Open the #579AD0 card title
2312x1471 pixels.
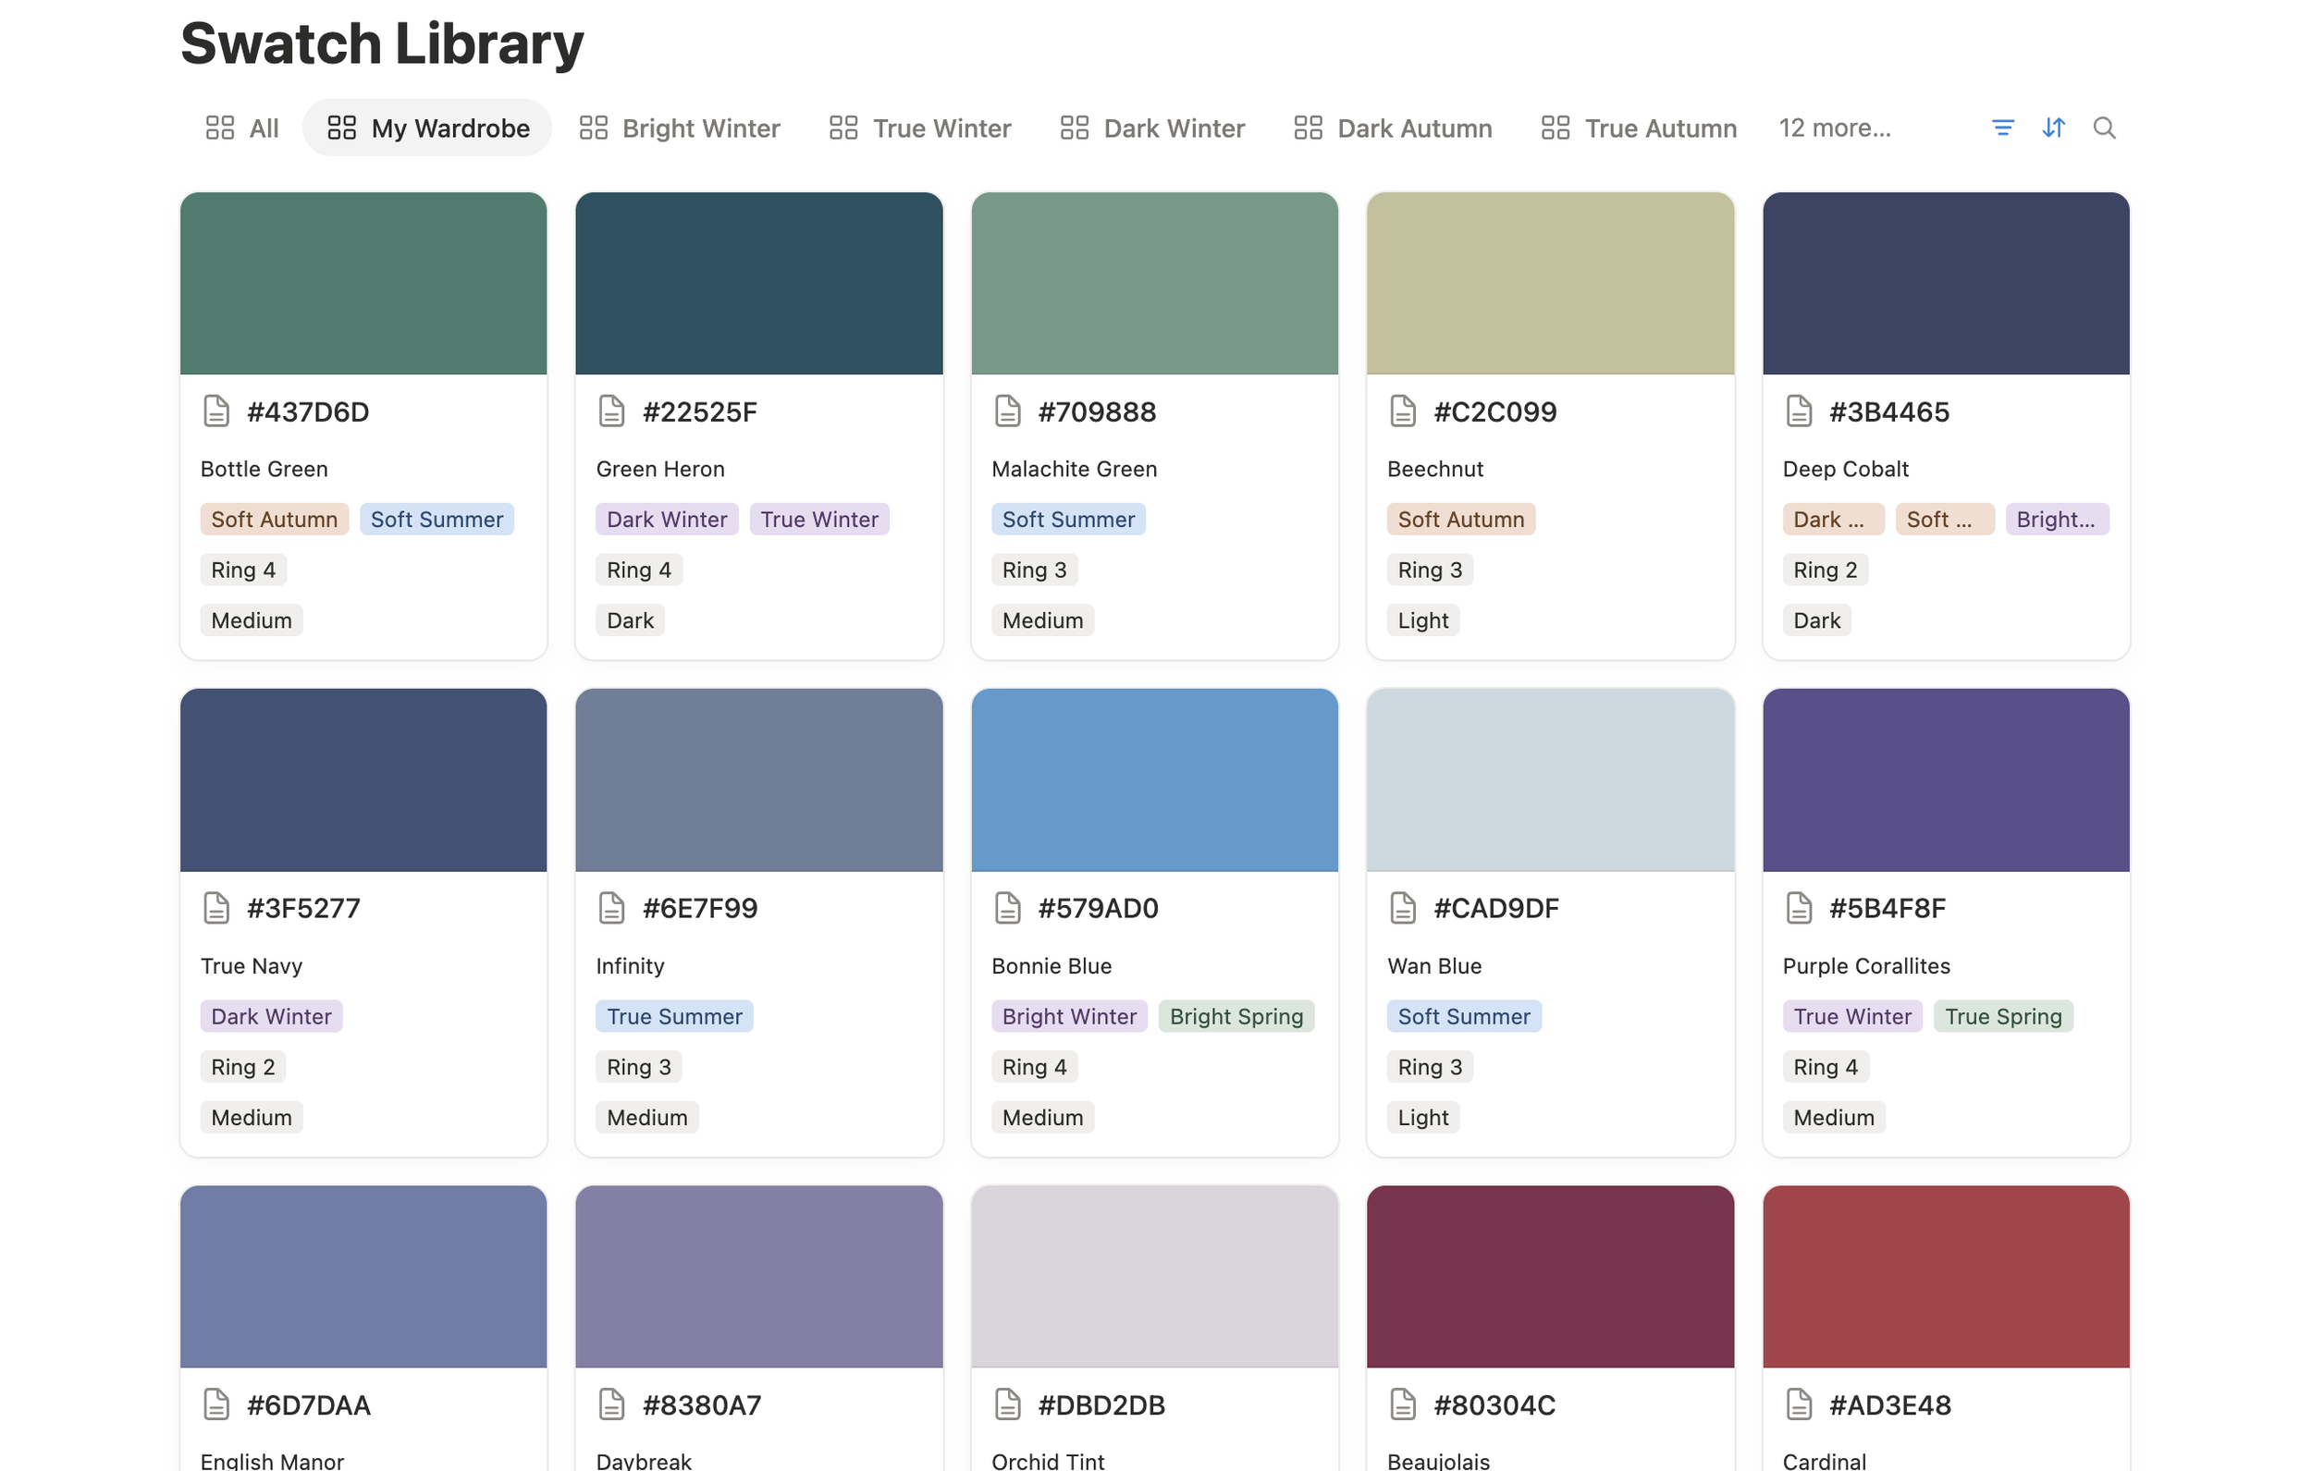point(1099,908)
